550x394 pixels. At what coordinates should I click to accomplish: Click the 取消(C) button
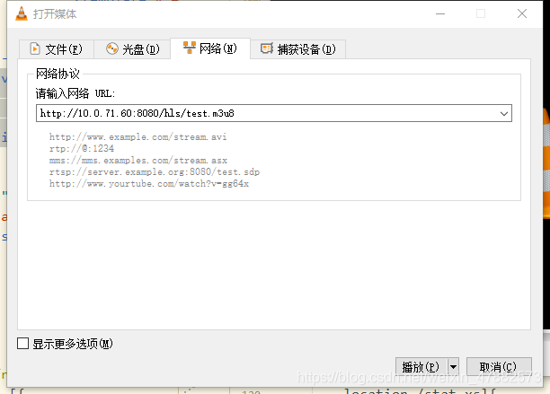(x=499, y=367)
